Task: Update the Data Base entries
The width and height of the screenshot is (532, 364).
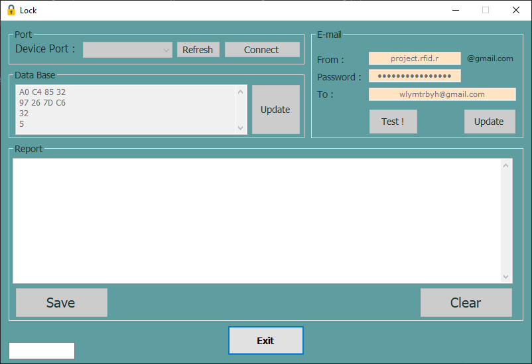Action: coord(275,110)
